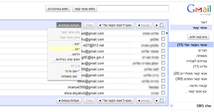Tick the checkbox next to imanuel300@gmail.com
This screenshot has height=112, width=214.
163,87
